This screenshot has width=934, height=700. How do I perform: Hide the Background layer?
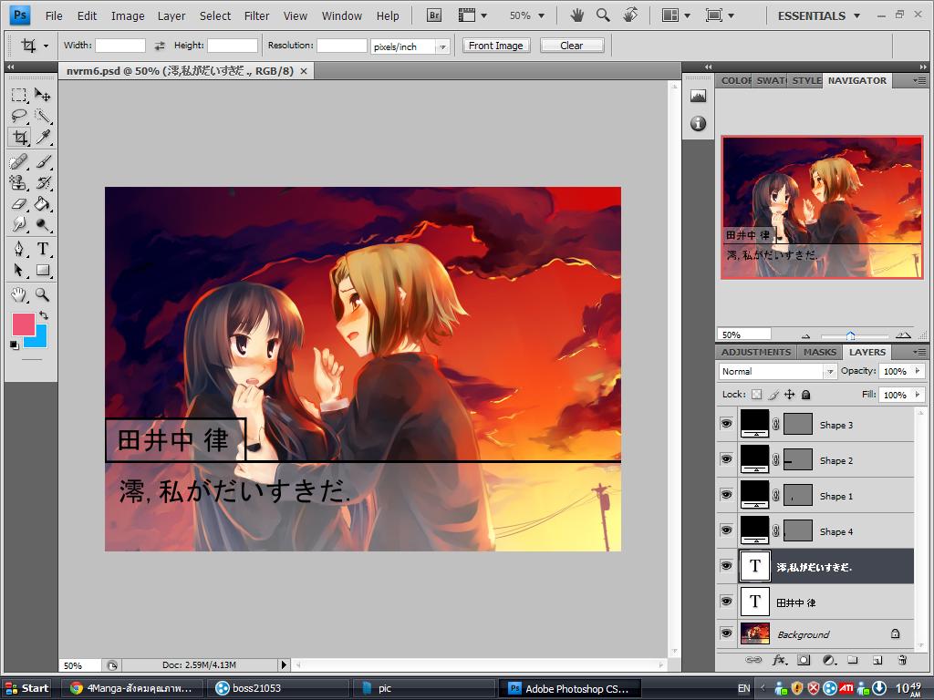726,633
